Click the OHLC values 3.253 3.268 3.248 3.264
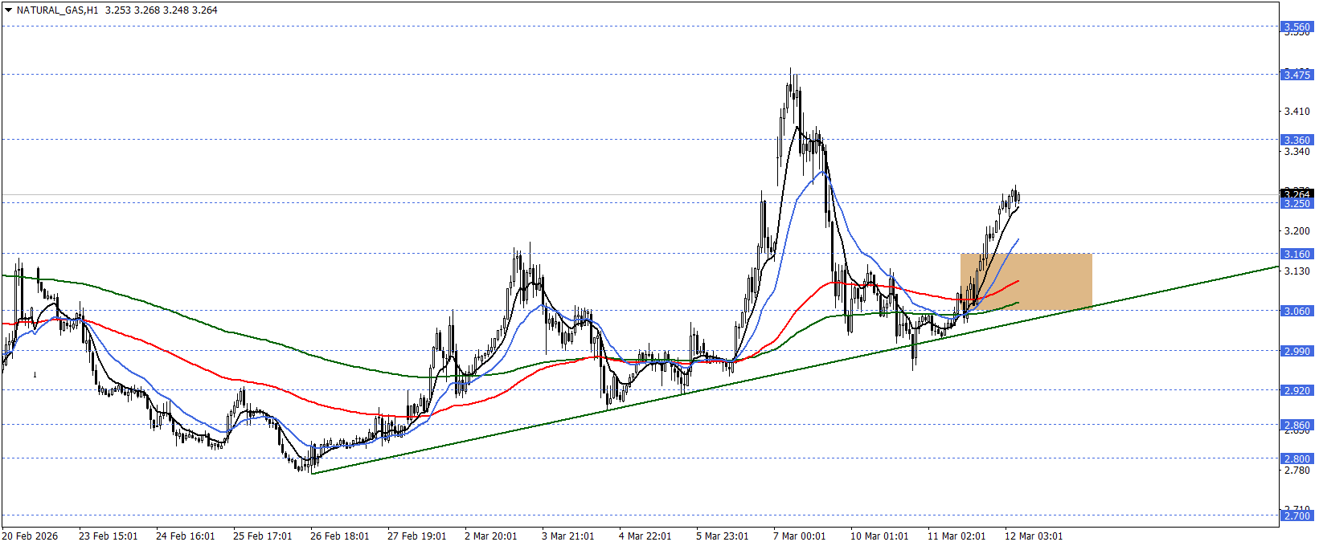Screen dimensions: 1319x546 pos(162,10)
